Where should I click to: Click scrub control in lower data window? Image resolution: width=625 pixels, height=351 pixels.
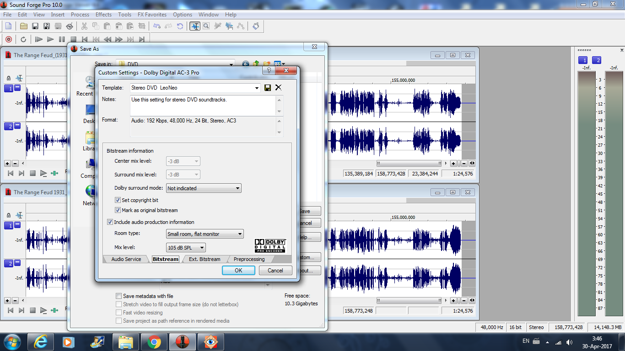click(x=55, y=310)
